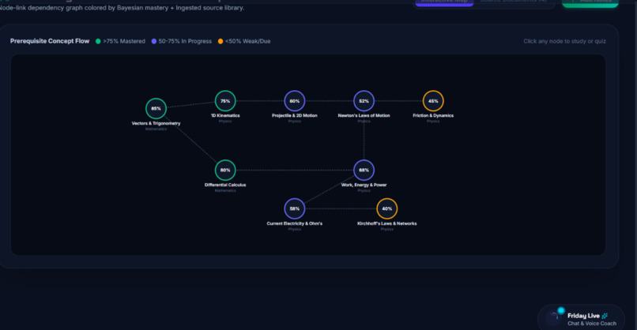Click the '50-75% In Progress' legend text
The width and height of the screenshot is (637, 330).
coord(185,41)
